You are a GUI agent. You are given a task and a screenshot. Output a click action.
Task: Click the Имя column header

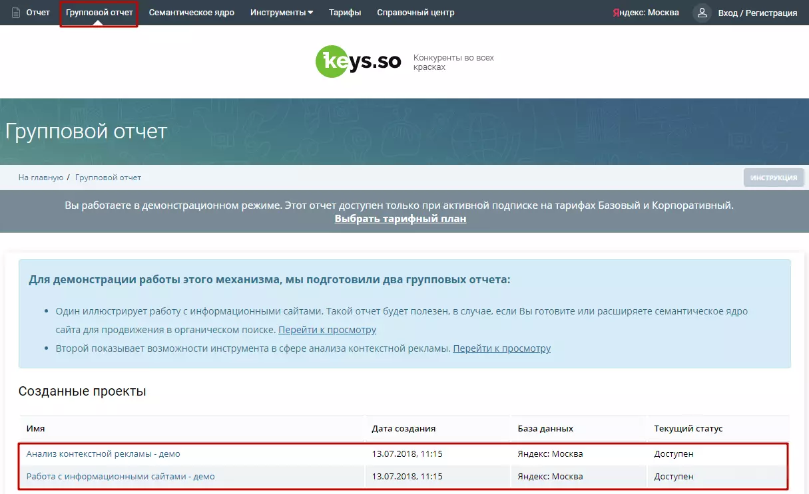(36, 429)
